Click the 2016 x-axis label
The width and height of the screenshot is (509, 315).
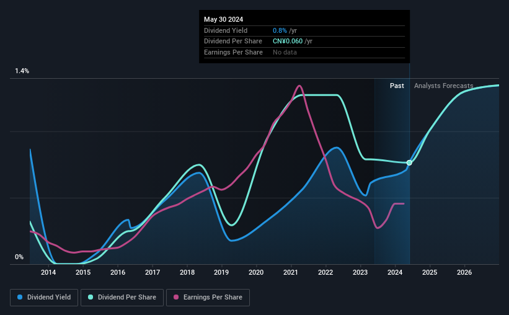[x=118, y=272]
